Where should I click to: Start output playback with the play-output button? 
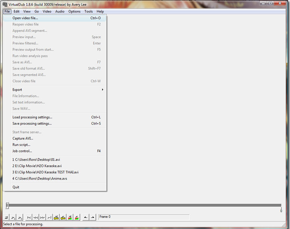click(x=20, y=217)
